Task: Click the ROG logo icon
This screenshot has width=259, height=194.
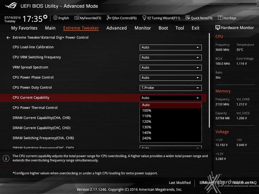Action: point(11,6)
